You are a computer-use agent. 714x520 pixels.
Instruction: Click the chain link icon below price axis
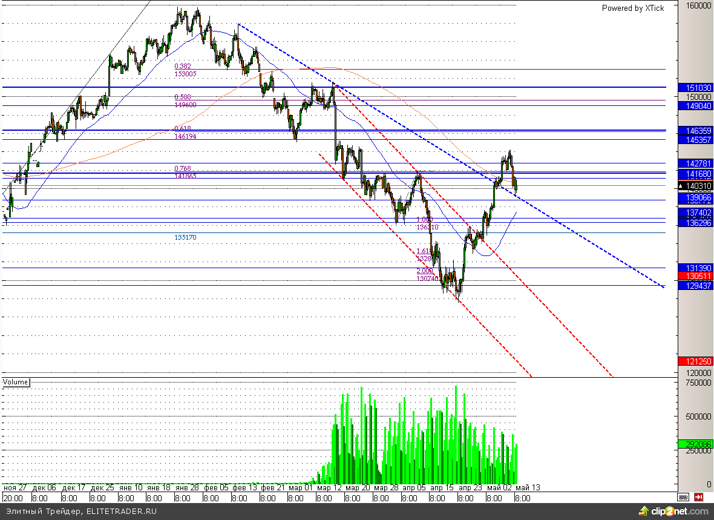pos(683,497)
